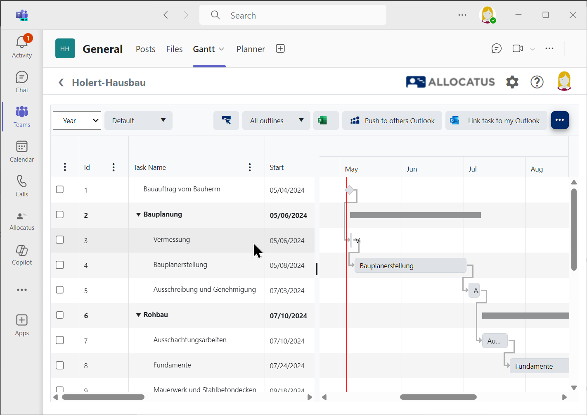Open Copilot from the sidebar
587x415 pixels.
click(x=21, y=255)
